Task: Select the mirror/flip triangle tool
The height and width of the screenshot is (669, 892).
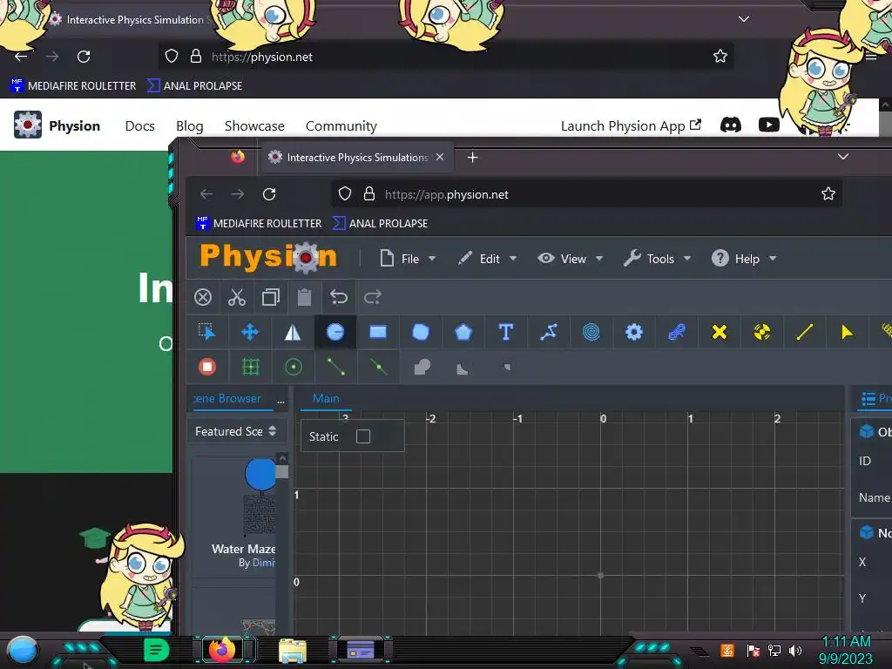Action: pyautogui.click(x=293, y=332)
